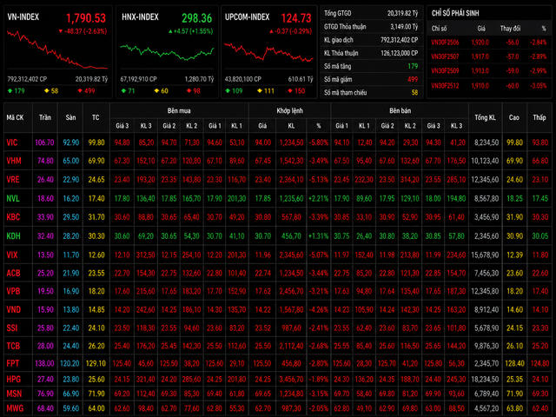Open the UPCOM-INDEX intraday line chart
This screenshot has width=556, height=417.
point(268,52)
